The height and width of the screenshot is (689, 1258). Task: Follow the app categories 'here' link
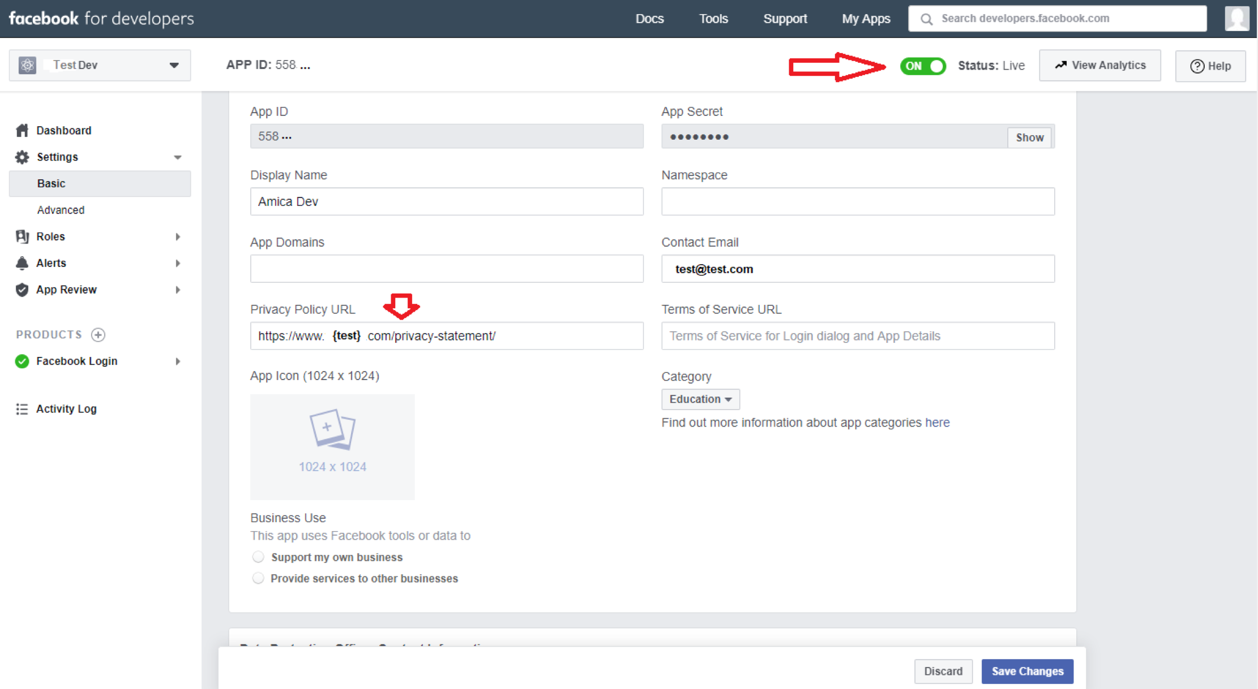(937, 423)
